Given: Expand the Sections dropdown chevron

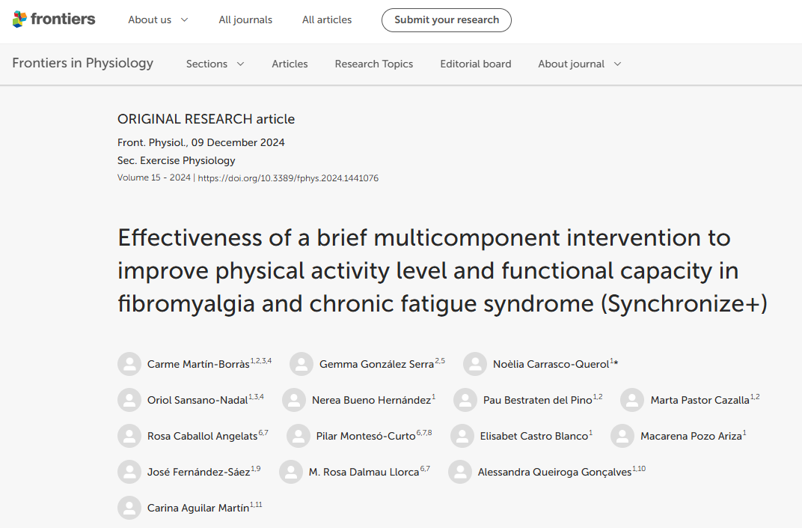Looking at the screenshot, I should coord(240,64).
